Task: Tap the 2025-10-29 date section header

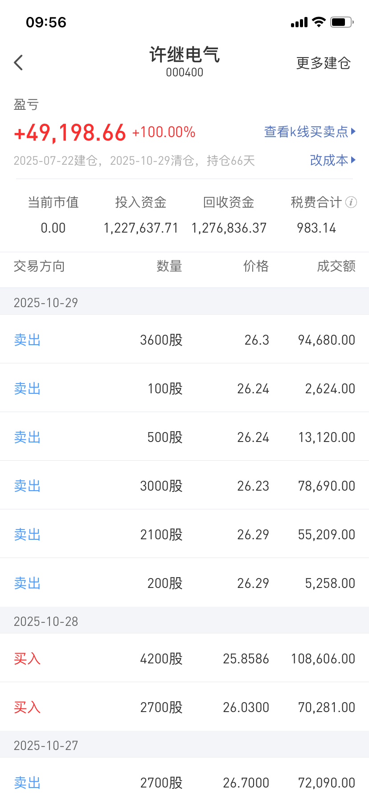Action: pyautogui.click(x=184, y=302)
